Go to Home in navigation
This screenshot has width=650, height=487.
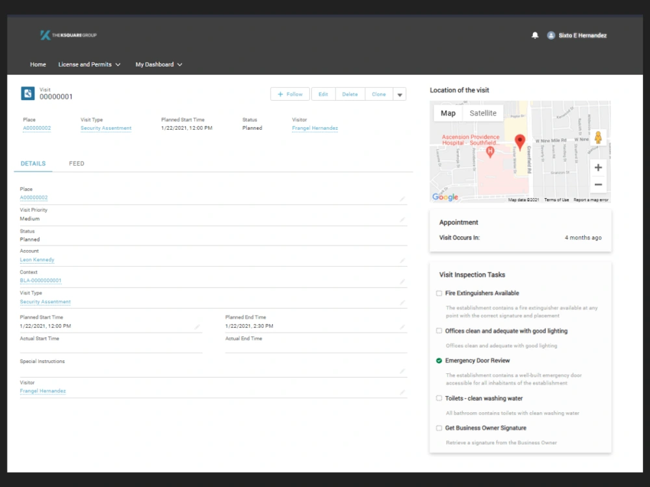pos(38,64)
